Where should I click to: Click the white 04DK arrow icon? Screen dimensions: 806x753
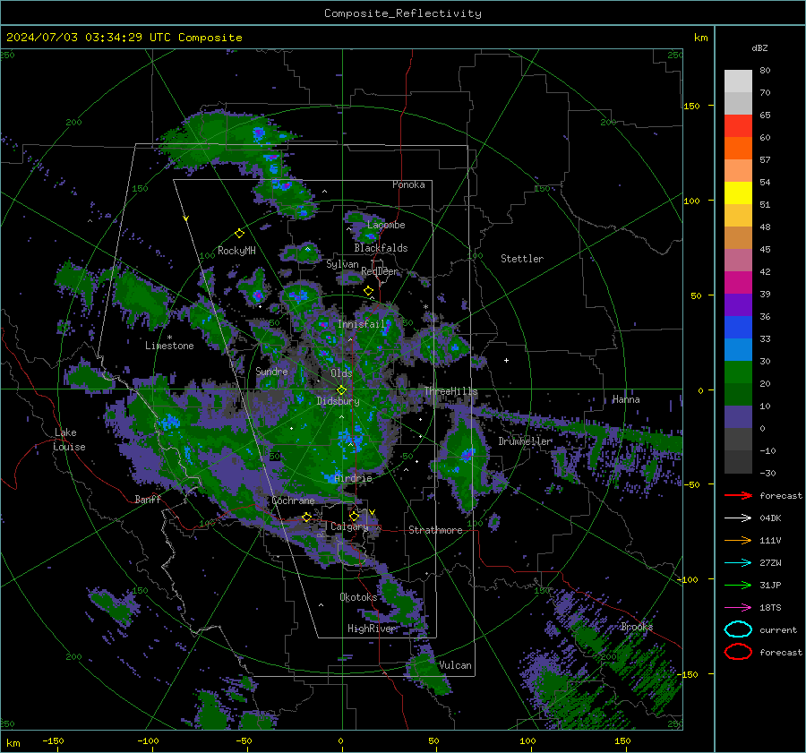pyautogui.click(x=738, y=518)
